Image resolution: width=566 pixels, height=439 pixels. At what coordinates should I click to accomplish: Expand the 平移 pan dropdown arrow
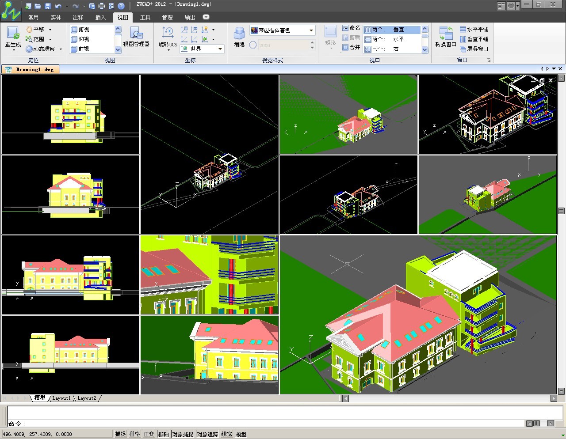tap(50, 30)
